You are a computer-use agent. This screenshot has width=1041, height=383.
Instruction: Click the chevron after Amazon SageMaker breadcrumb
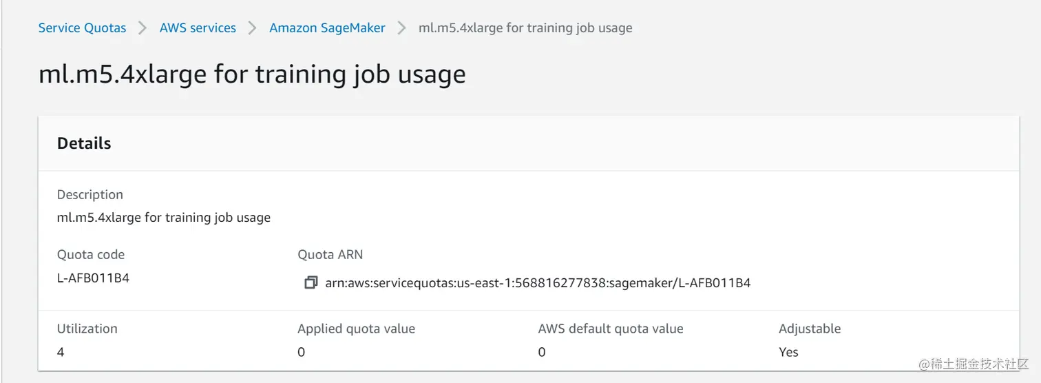coord(402,28)
